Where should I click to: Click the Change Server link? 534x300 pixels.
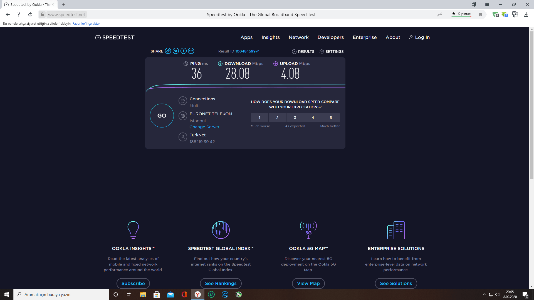click(204, 127)
